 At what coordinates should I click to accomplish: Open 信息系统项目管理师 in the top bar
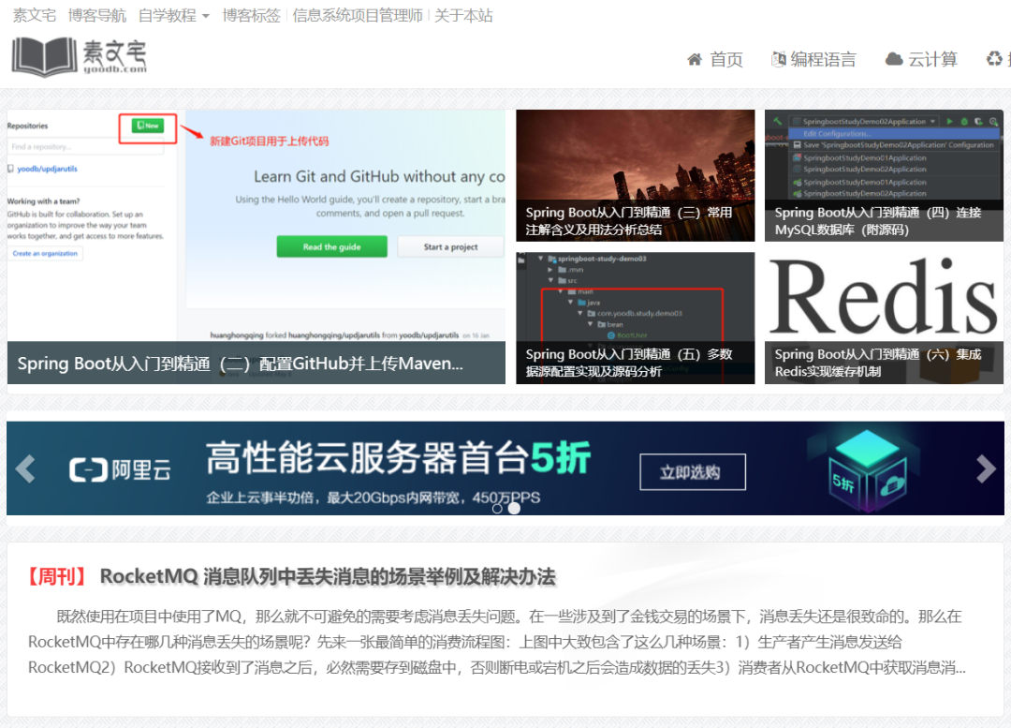coord(358,16)
